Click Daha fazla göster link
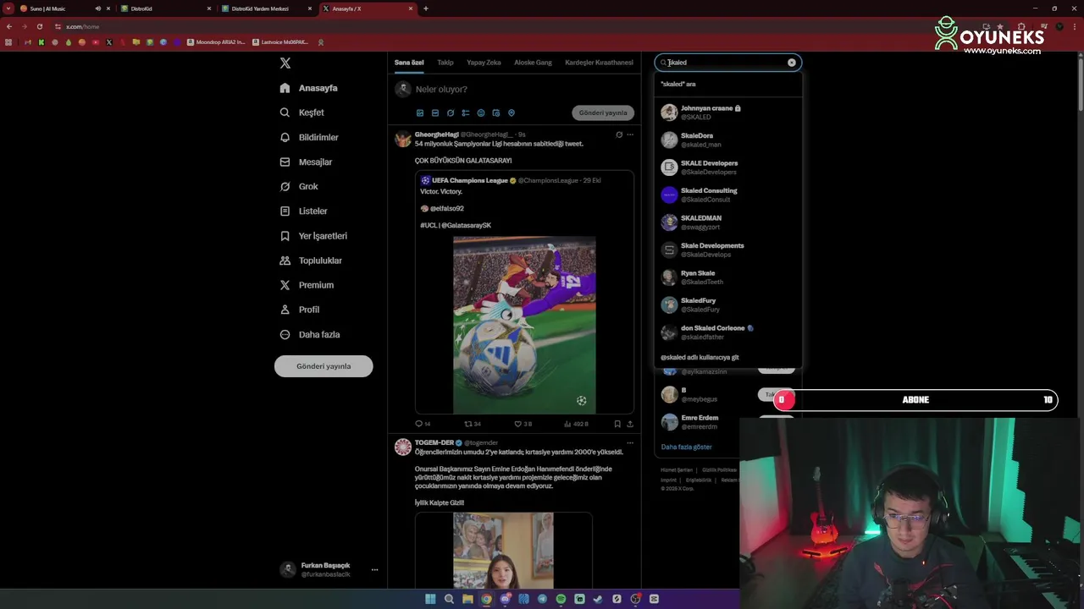Screen dimensions: 1084x609 pos(686,447)
